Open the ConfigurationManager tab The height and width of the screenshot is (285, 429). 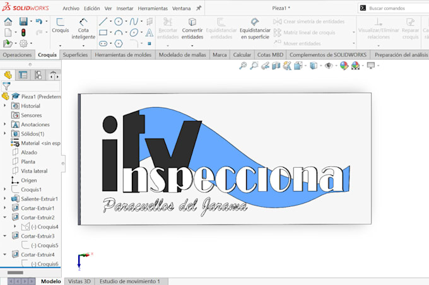[x=38, y=75]
